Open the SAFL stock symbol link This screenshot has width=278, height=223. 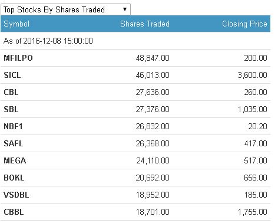(14, 143)
